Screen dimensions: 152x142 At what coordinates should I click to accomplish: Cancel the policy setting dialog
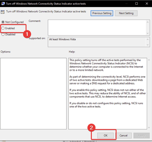point(123,135)
